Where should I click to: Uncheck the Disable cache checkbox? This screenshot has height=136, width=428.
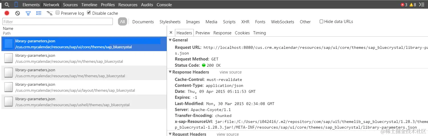(x=89, y=13)
